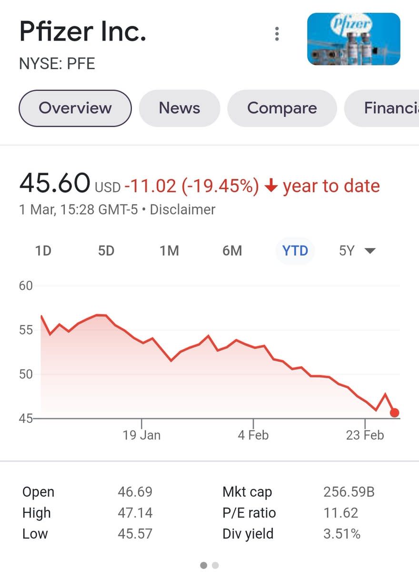The height and width of the screenshot is (572, 419).
Task: Choose the 6M chart period
Action: [232, 251]
